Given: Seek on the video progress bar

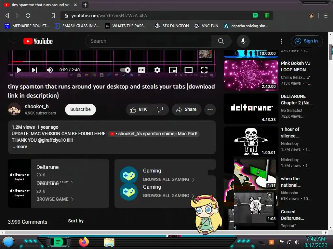Looking at the screenshot, I should point(112,62).
